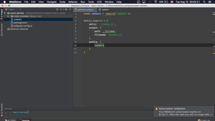Click line number 10 in gutter

coord(75,45)
